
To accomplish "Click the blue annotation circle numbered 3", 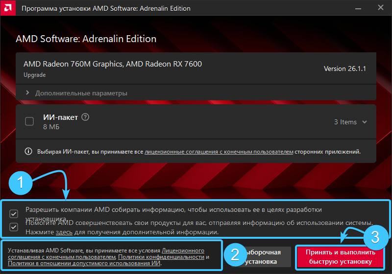I will pyautogui.click(x=375, y=237).
